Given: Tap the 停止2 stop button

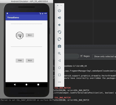Looking at the screenshot, I should (x=30, y=61).
